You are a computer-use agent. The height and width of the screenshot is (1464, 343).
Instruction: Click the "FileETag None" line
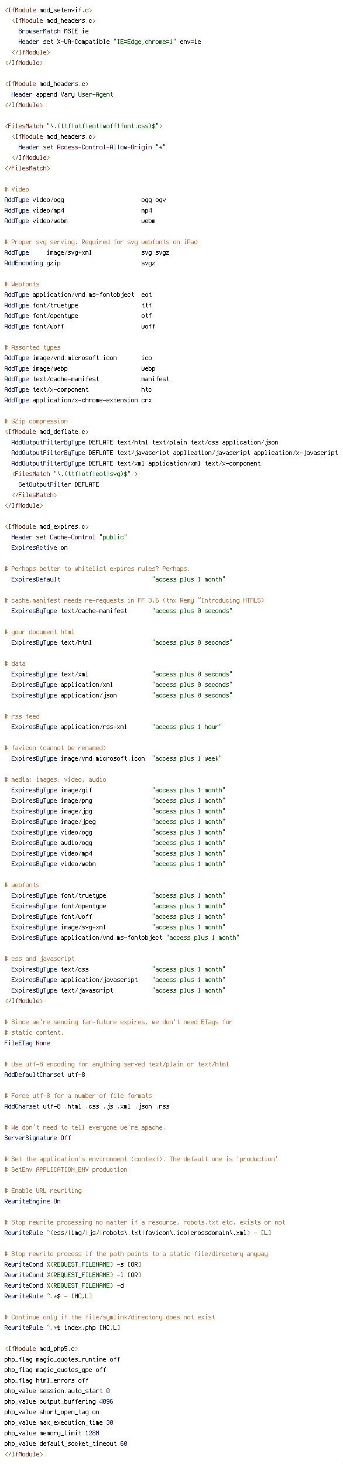click(27, 1043)
